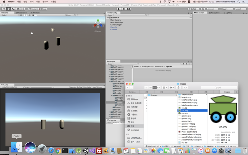Open Chrome from the Dock

[x=58, y=151]
